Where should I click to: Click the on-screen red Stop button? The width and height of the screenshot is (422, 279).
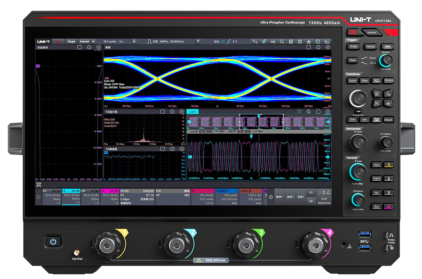58,42
